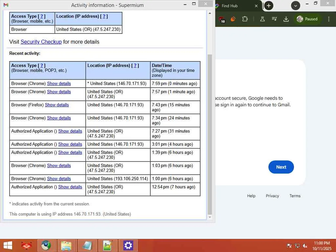Show details for the 7:27 pm Authorized Application
This screenshot has width=336, height=252.
tap(70, 131)
